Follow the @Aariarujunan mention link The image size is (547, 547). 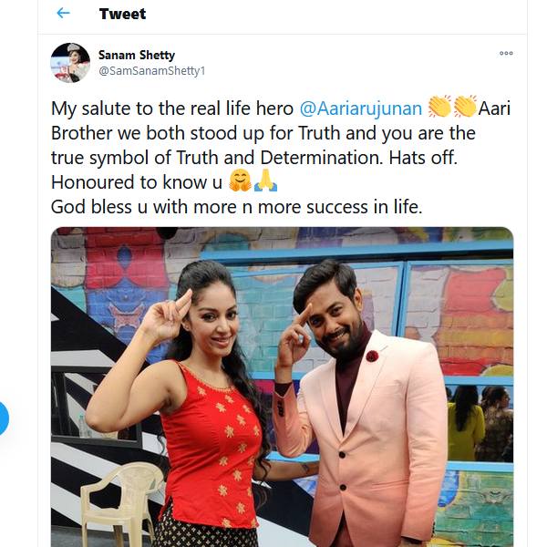click(x=360, y=108)
